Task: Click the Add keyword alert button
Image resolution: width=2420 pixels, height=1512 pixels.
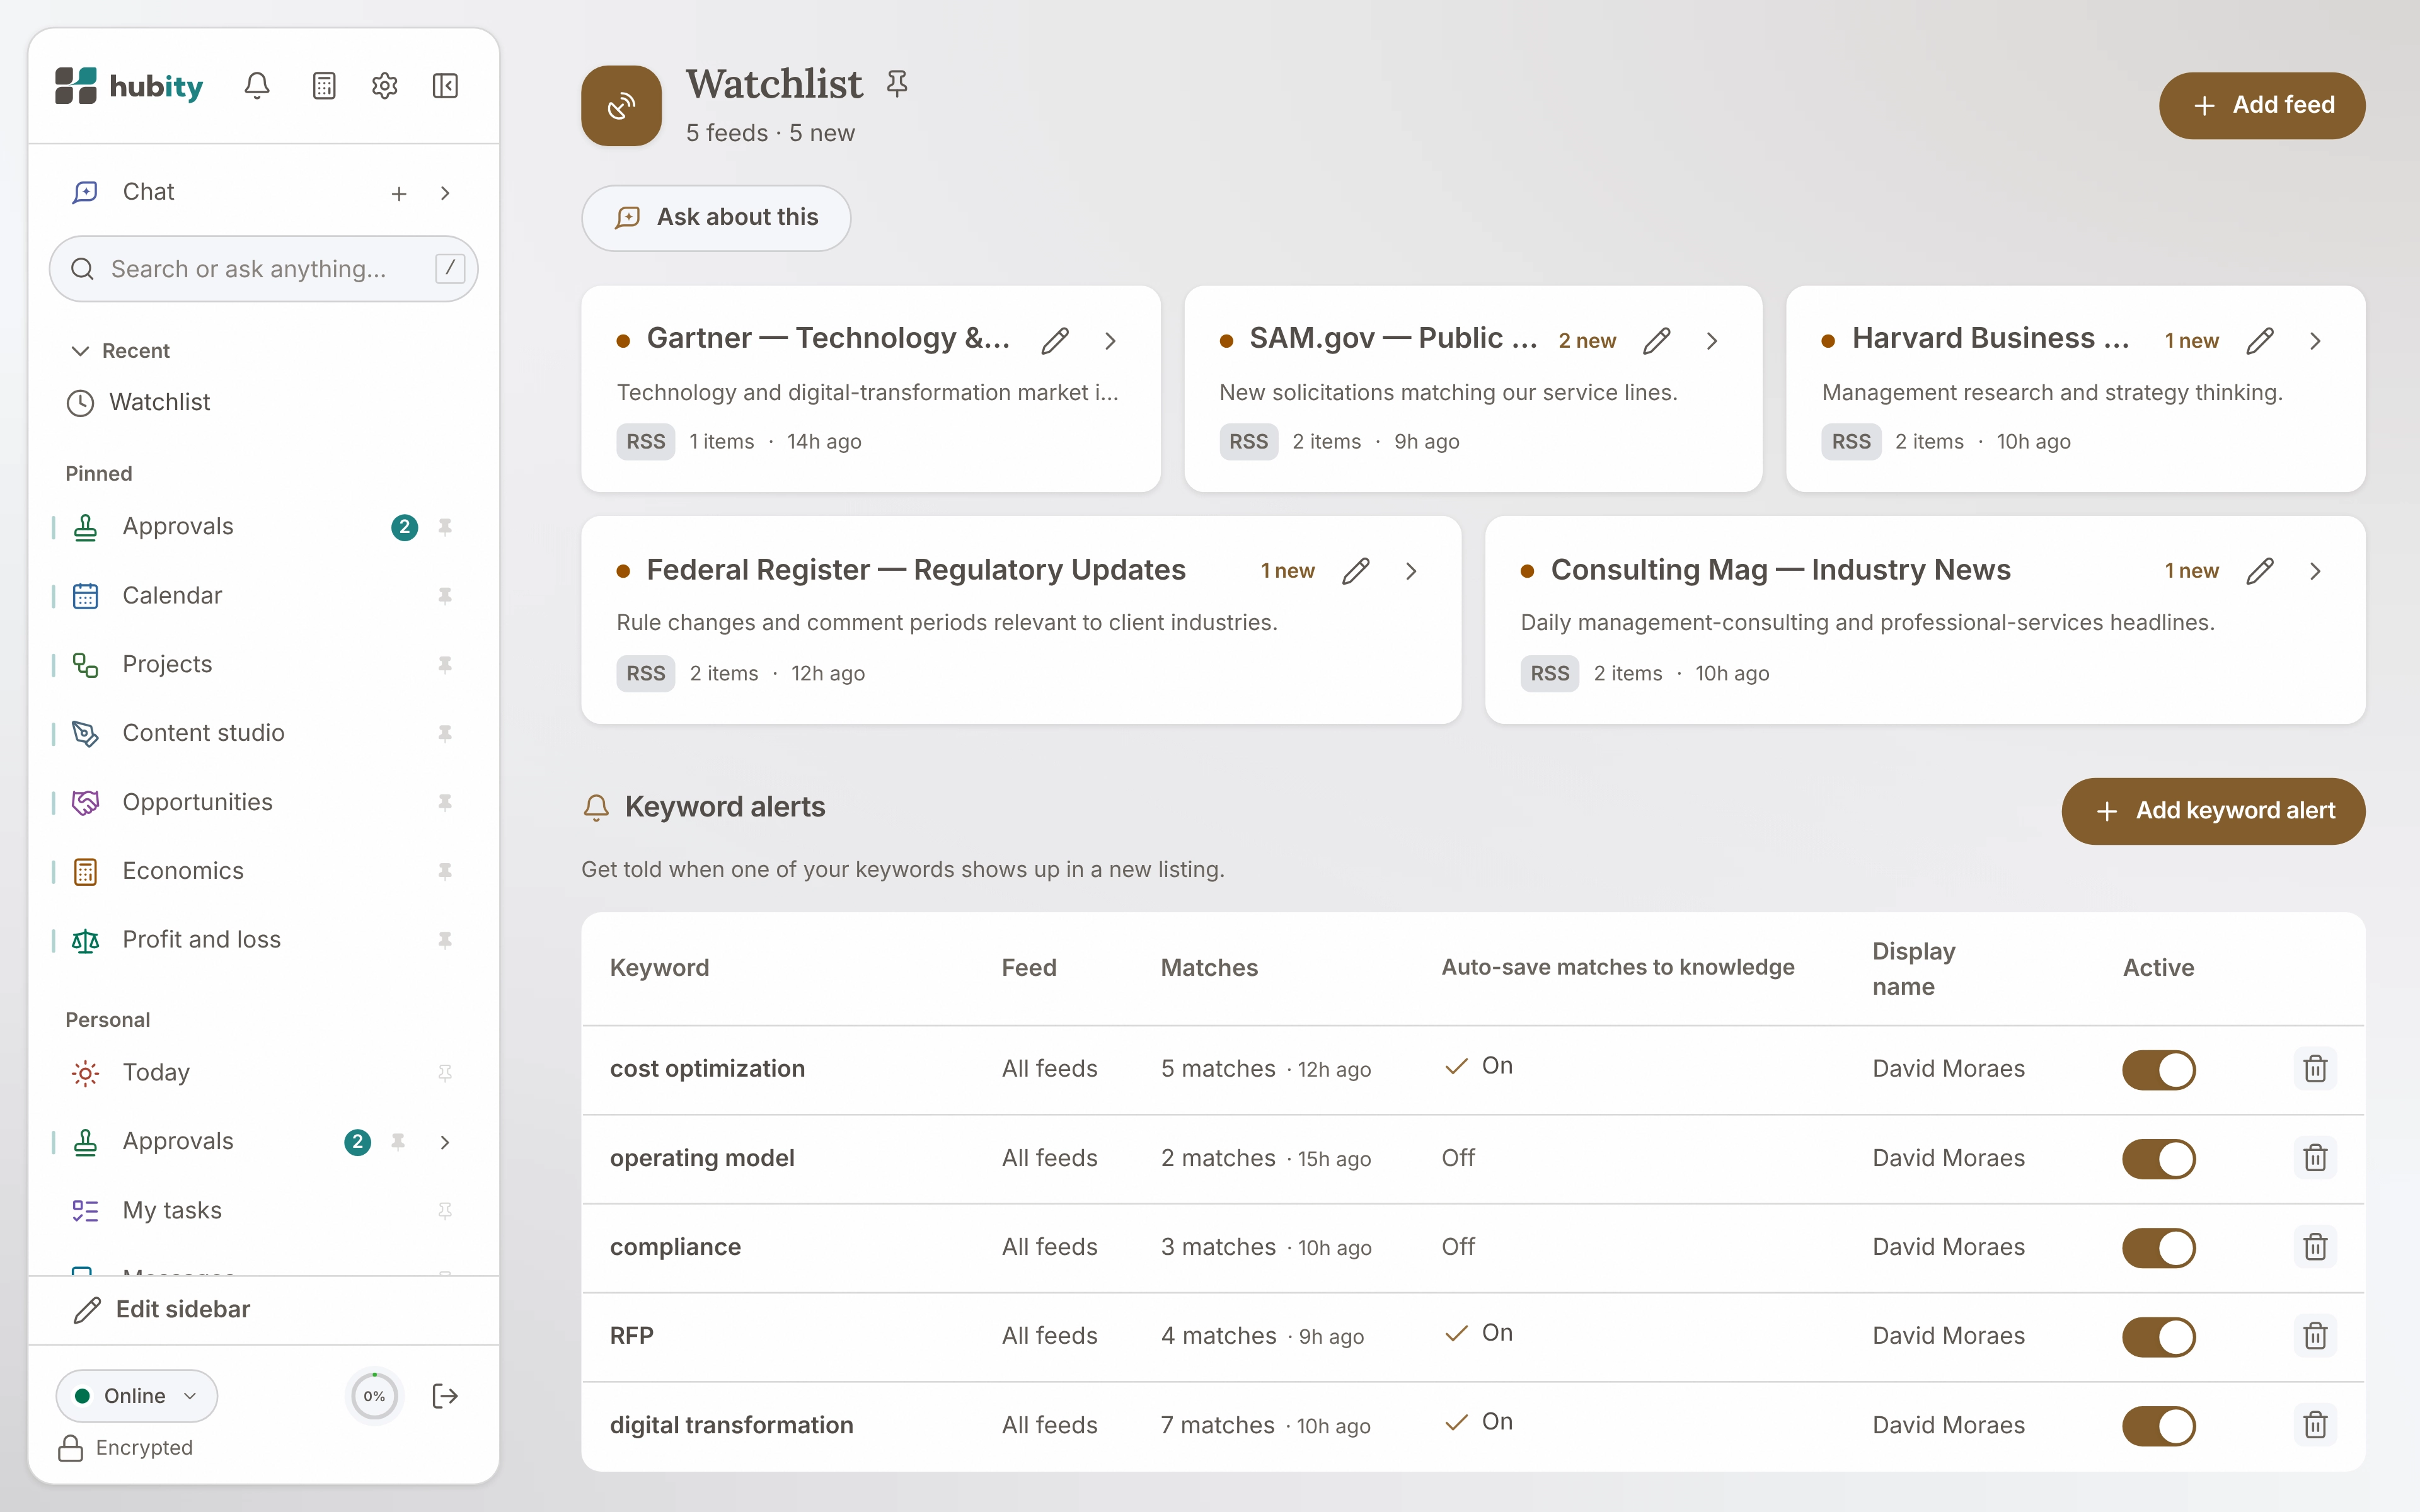Action: pyautogui.click(x=2213, y=811)
